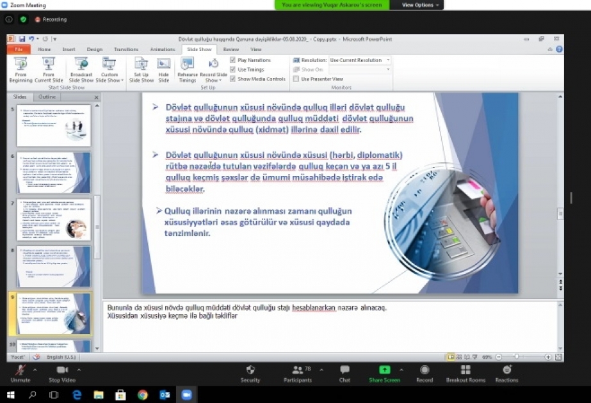The image size is (591, 403).
Task: Open Broadcast Slide Show
Action: click(81, 70)
